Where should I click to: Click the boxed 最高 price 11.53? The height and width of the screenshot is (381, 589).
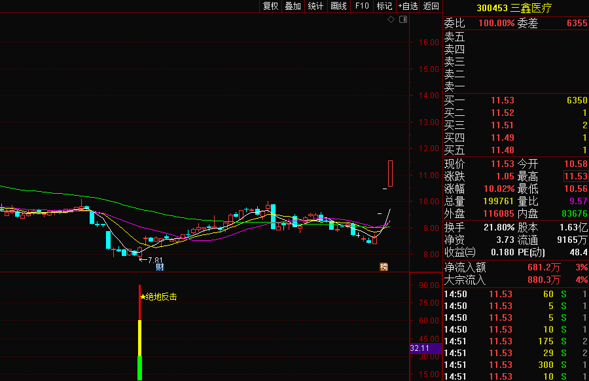click(575, 176)
